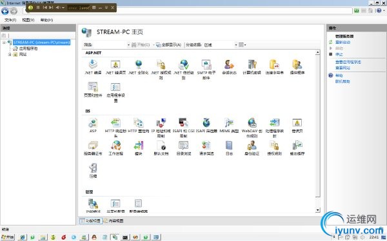Open the .NET Globalization globe icon

click(x=139, y=64)
